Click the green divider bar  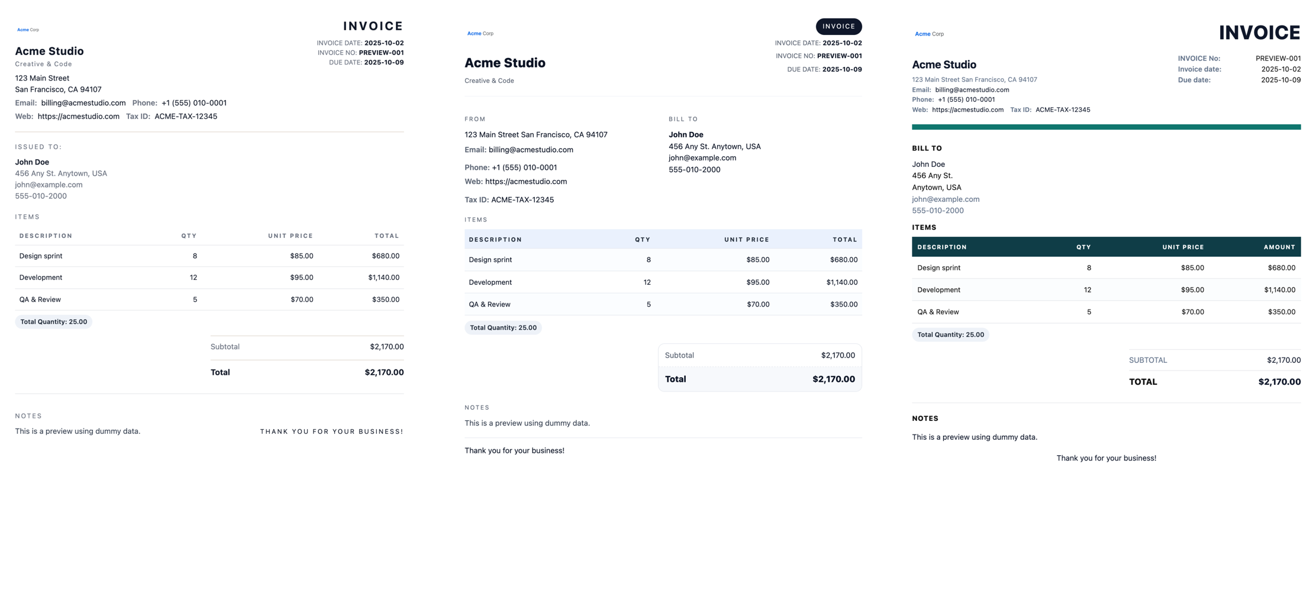point(1105,127)
